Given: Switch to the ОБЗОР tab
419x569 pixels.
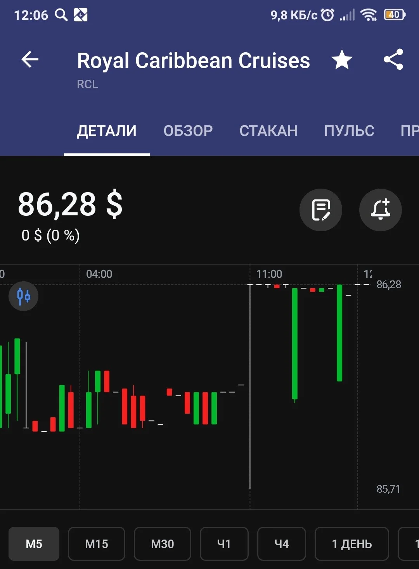Looking at the screenshot, I should click(x=188, y=131).
